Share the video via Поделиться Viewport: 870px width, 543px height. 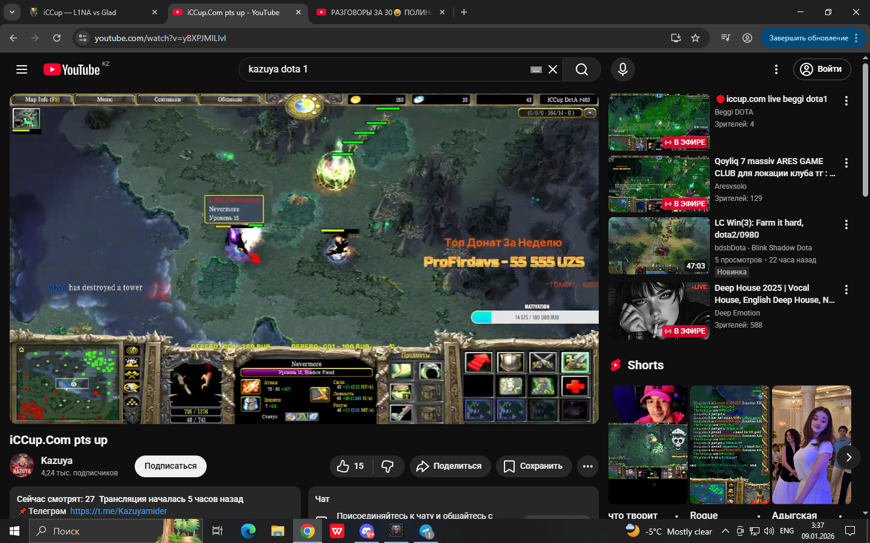(x=450, y=466)
